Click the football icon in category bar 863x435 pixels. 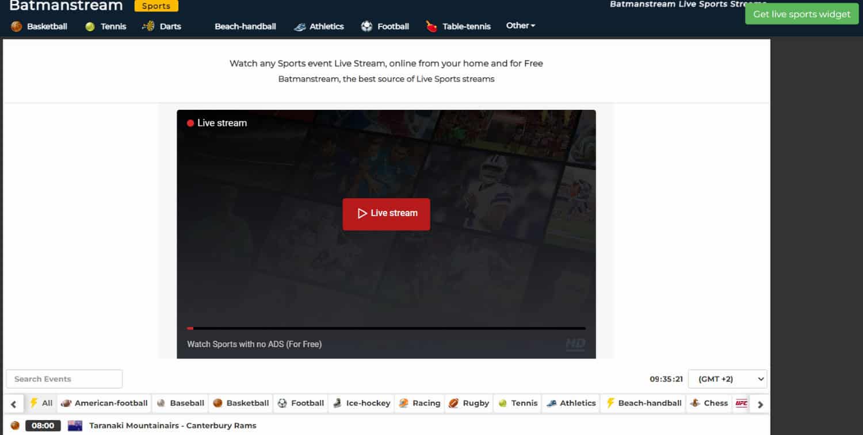point(282,403)
